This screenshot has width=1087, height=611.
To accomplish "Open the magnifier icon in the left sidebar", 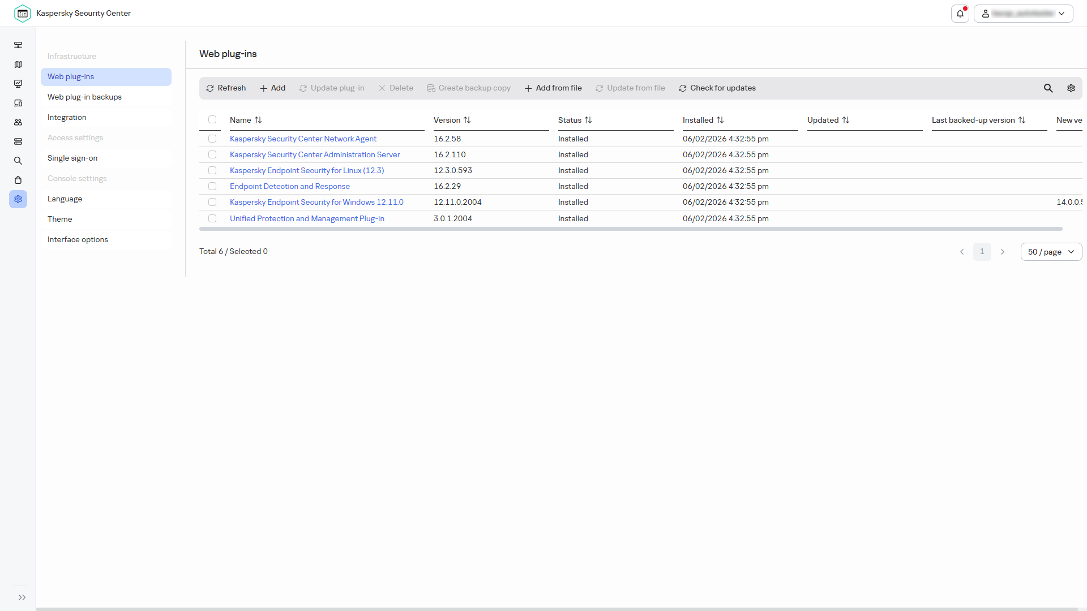I will click(x=18, y=161).
